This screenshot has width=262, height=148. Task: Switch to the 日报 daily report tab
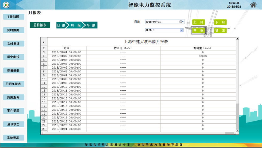pyautogui.click(x=61, y=25)
